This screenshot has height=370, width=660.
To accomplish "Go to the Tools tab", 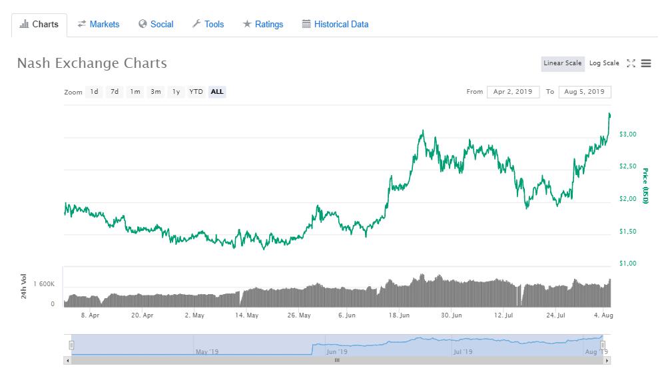I will (x=208, y=25).
